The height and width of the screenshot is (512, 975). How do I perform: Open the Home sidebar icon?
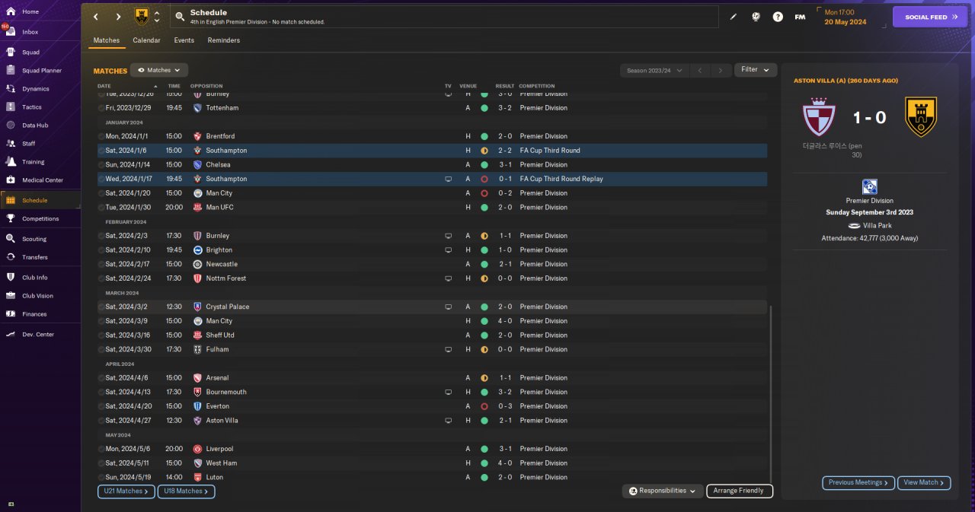11,11
